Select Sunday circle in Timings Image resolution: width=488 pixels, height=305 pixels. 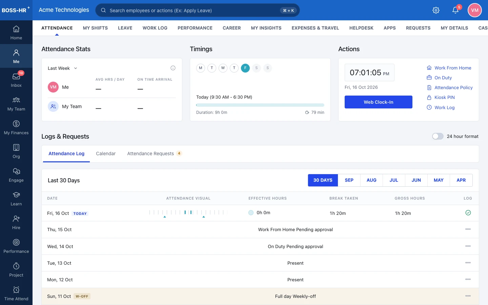click(268, 68)
